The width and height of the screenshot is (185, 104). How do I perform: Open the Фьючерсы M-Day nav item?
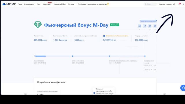click(x=60, y=4)
